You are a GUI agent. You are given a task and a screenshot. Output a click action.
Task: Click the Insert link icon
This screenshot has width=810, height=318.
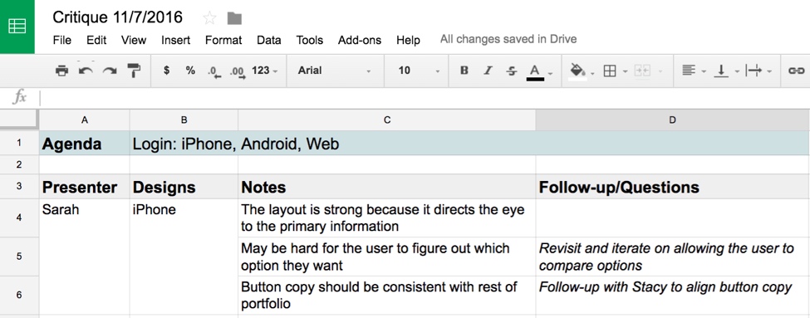796,71
